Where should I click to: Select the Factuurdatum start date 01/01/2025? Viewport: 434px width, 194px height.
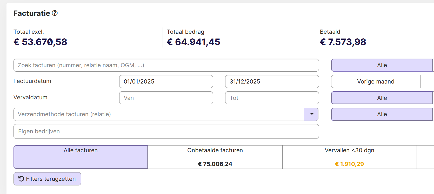coord(166,81)
